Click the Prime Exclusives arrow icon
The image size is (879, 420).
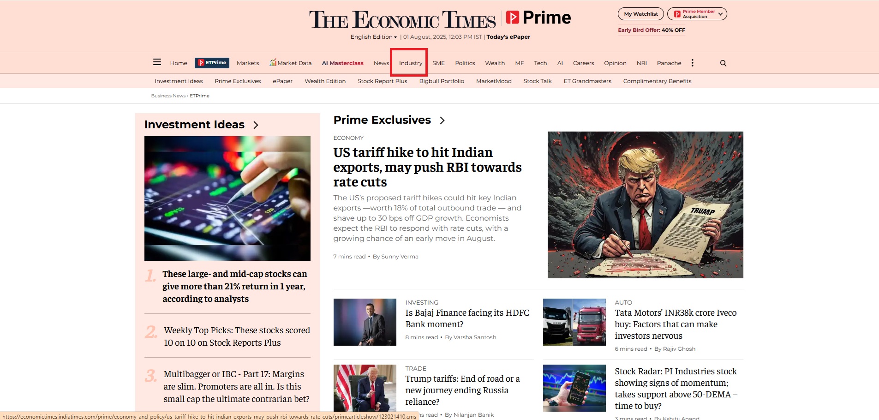point(442,120)
